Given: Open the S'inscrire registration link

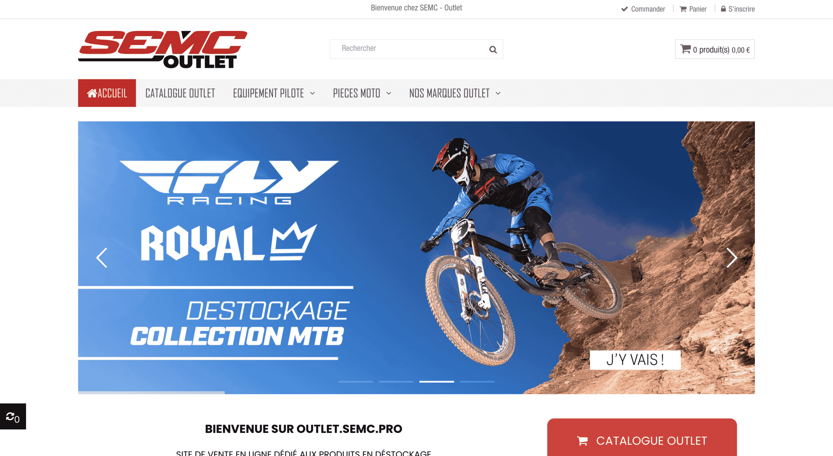Looking at the screenshot, I should tap(738, 9).
